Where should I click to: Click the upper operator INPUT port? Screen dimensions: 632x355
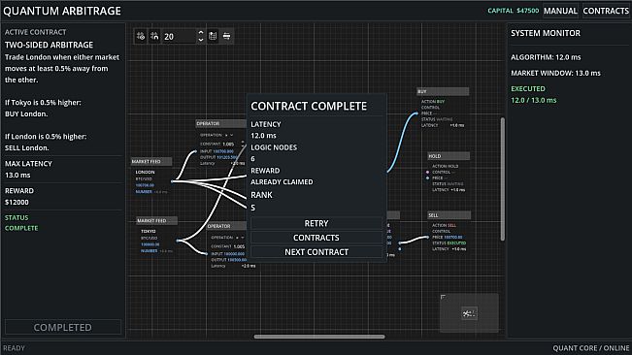tap(196, 151)
